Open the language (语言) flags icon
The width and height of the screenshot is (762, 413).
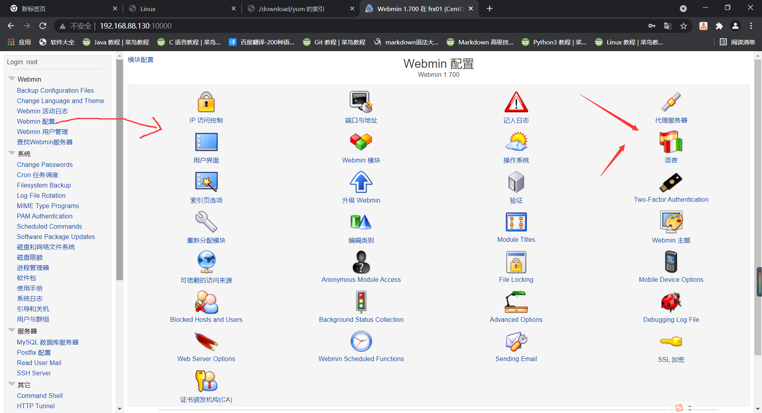[x=671, y=142]
